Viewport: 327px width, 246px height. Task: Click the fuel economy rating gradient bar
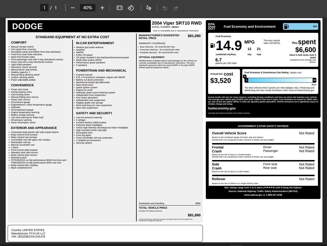280,80
